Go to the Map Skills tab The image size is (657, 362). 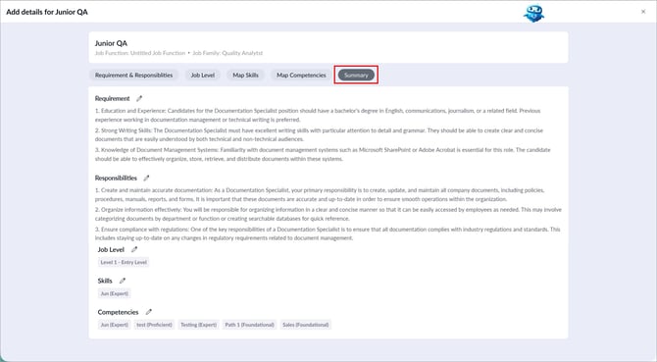click(x=245, y=75)
